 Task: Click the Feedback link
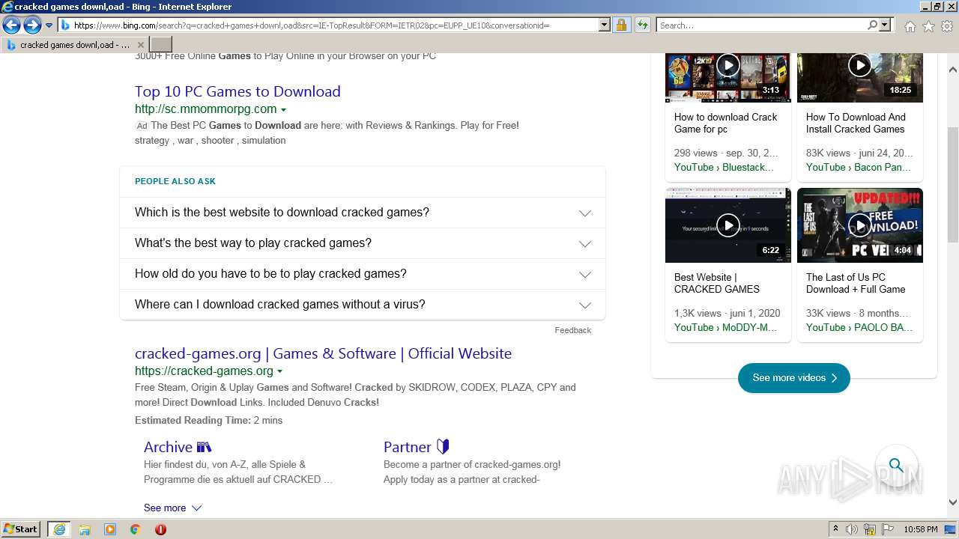tap(572, 330)
